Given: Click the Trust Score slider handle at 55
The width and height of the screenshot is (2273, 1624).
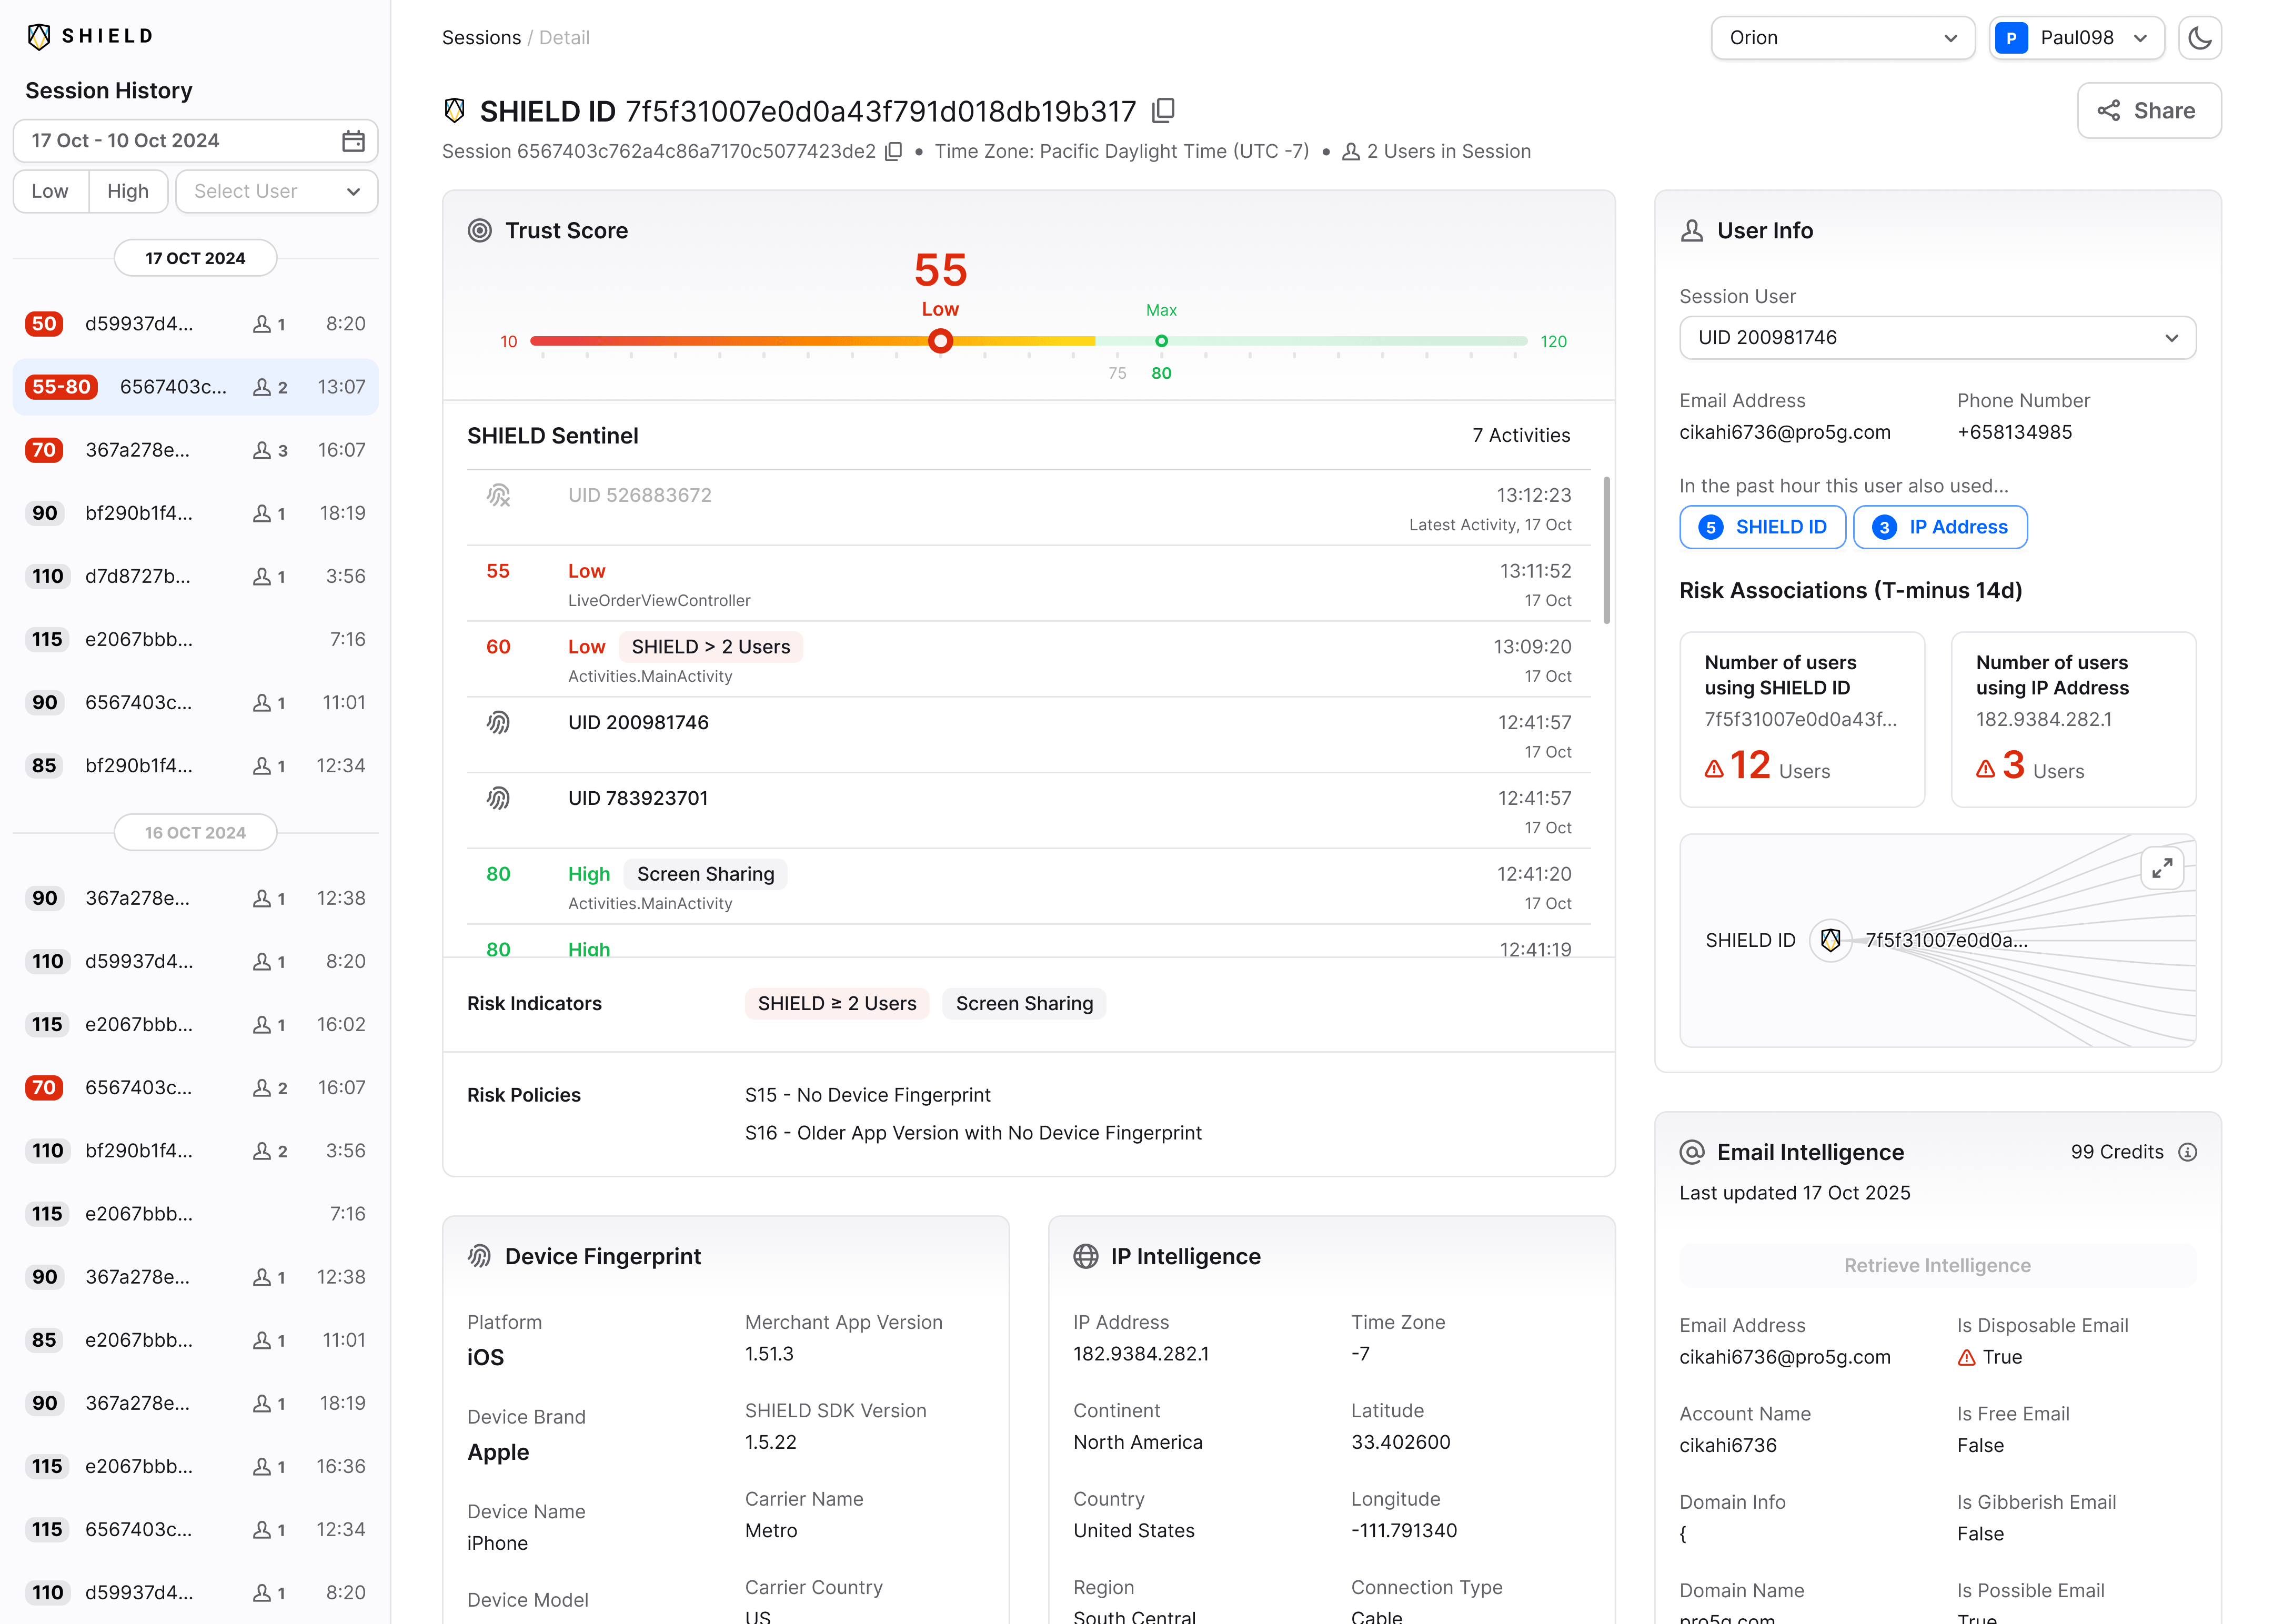Looking at the screenshot, I should coord(939,341).
